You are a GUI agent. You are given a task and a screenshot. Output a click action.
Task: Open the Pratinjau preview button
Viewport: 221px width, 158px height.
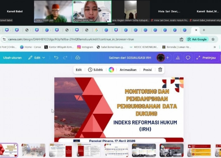pyautogui.click(x=207, y=58)
